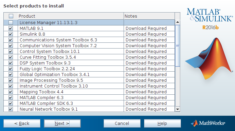Click Download Required note for Simulink 8.8
Screen dimensions: 235x131
coord(146,34)
